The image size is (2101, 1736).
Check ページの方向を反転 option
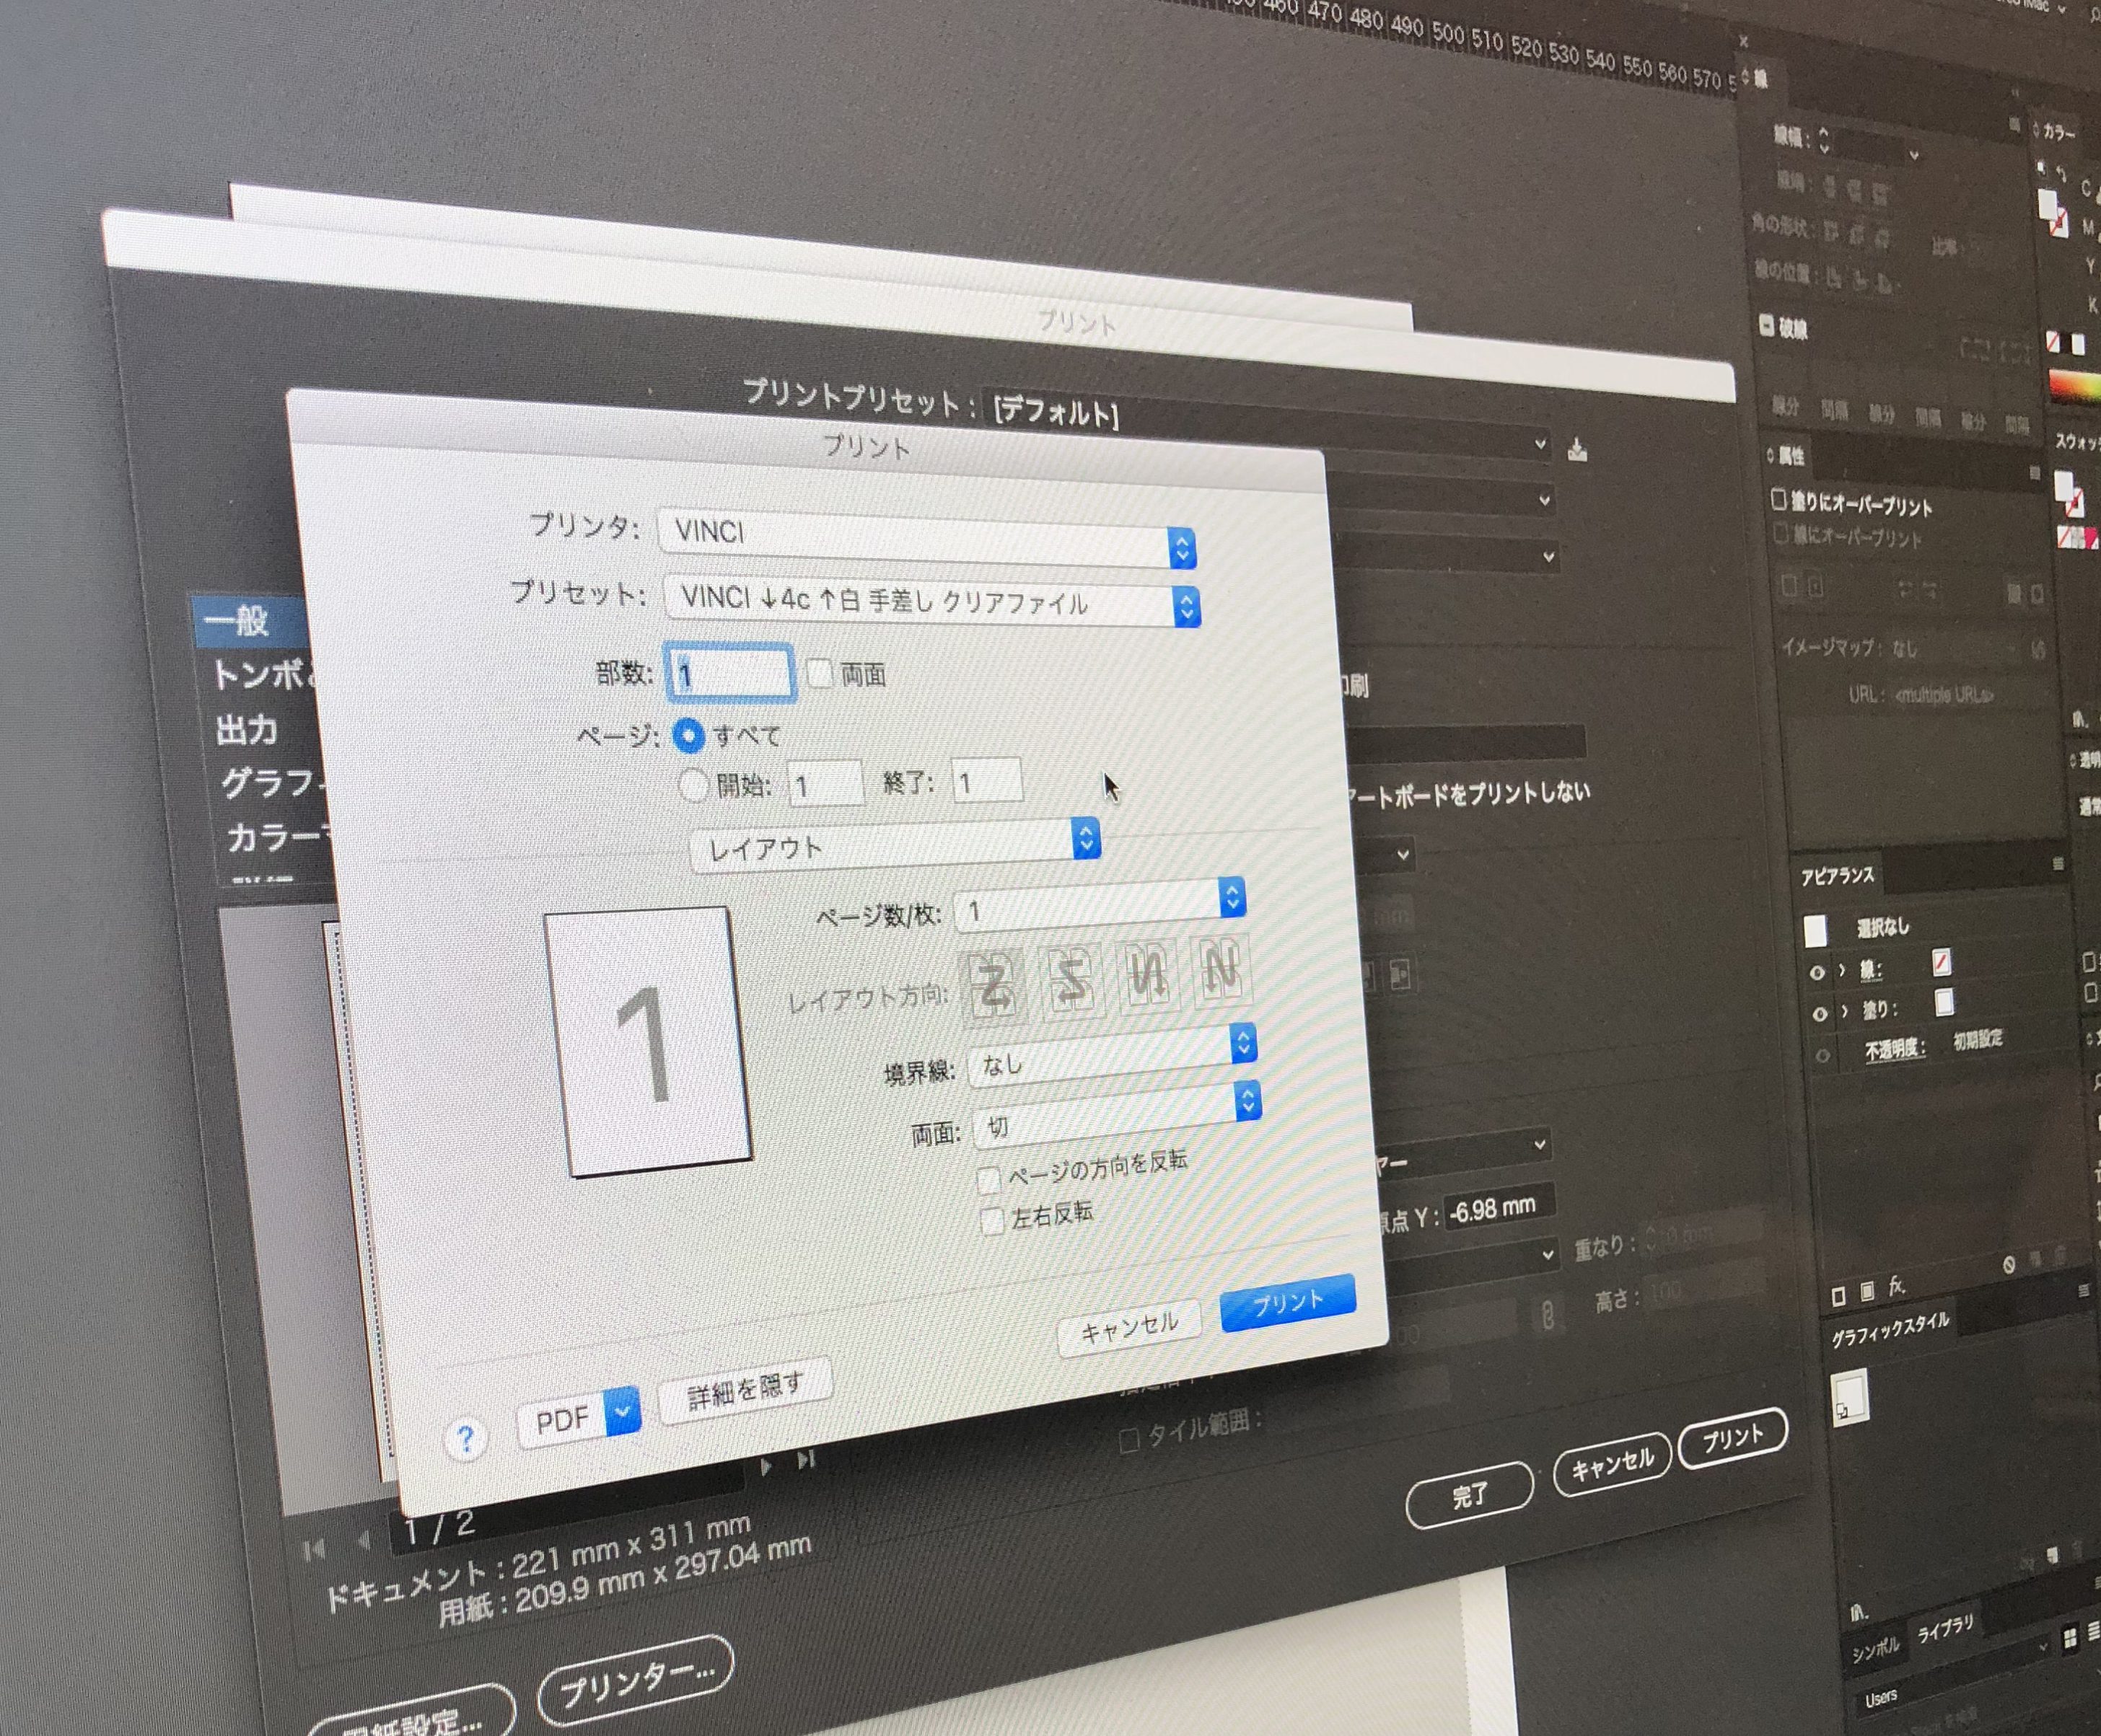pos(988,1181)
